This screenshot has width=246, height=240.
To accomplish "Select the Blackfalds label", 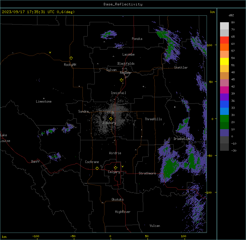I will click(x=126, y=64).
